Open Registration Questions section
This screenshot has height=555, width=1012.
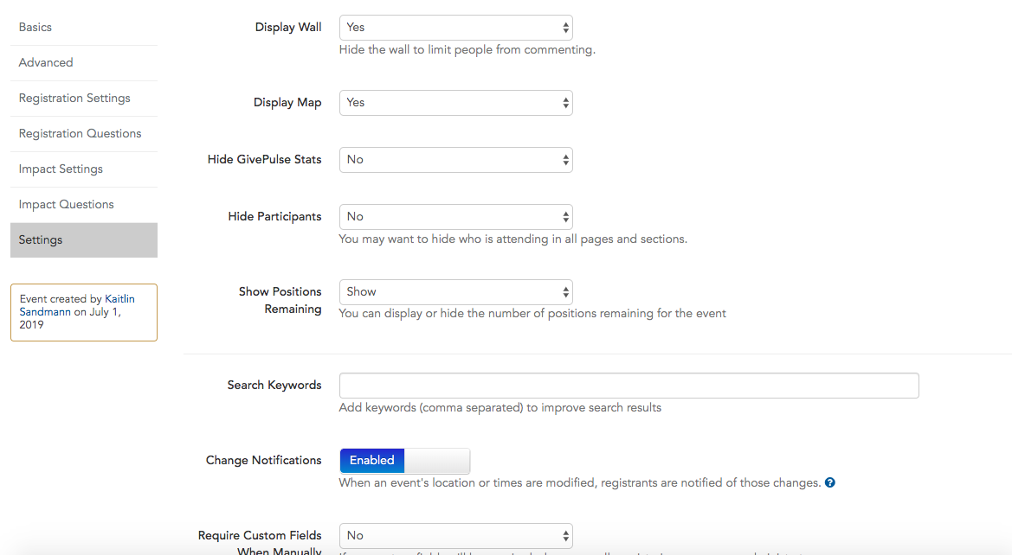pos(84,134)
